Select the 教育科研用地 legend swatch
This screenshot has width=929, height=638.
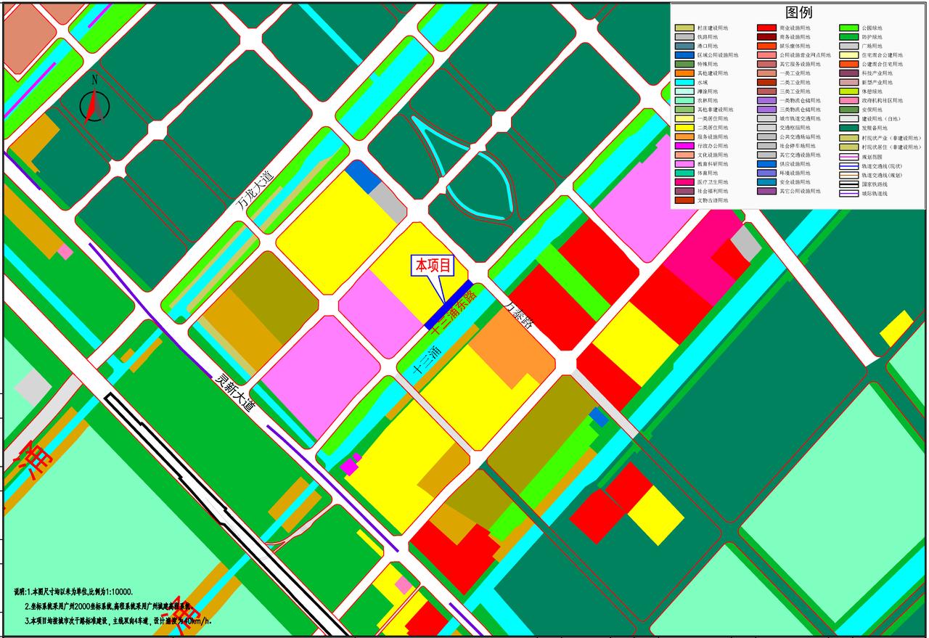click(684, 164)
